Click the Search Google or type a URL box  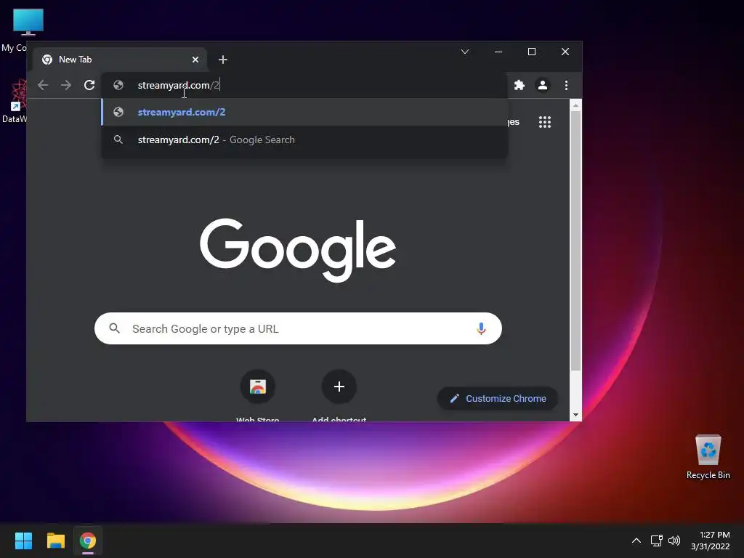[298, 328]
